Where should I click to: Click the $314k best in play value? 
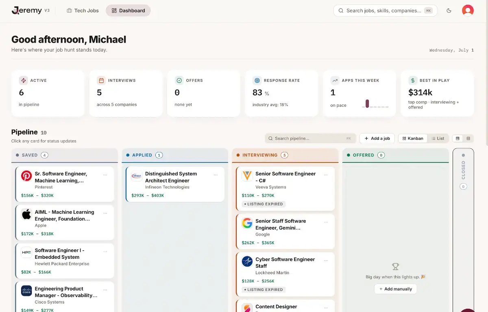(x=420, y=92)
